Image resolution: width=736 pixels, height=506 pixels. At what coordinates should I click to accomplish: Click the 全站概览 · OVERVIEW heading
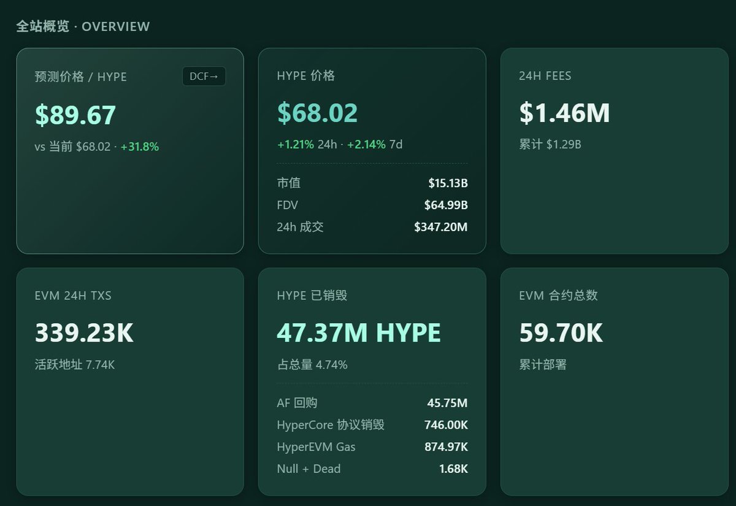pos(83,26)
